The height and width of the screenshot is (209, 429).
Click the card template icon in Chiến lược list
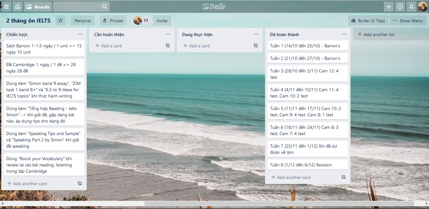click(x=80, y=184)
